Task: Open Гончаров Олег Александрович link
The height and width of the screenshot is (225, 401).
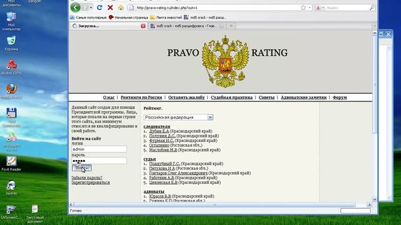Action: pyautogui.click(x=178, y=173)
